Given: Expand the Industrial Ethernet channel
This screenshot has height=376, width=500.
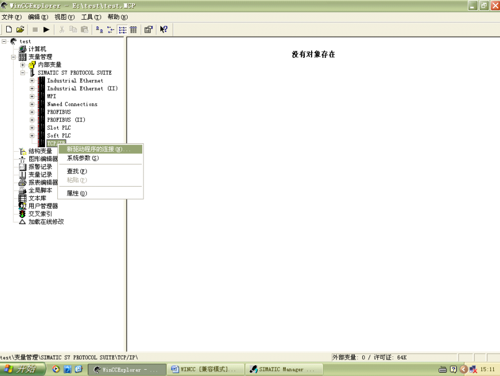Looking at the screenshot, I should click(32, 80).
